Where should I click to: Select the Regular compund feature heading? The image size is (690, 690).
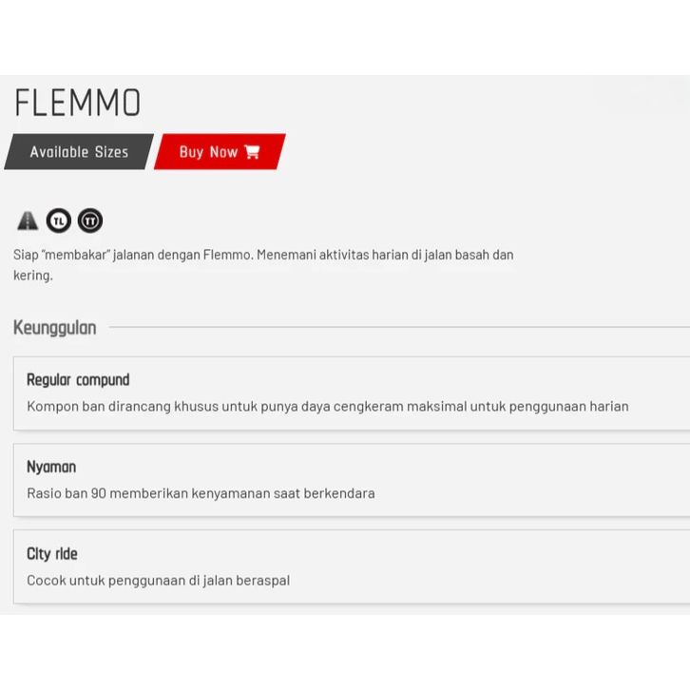[x=78, y=380]
